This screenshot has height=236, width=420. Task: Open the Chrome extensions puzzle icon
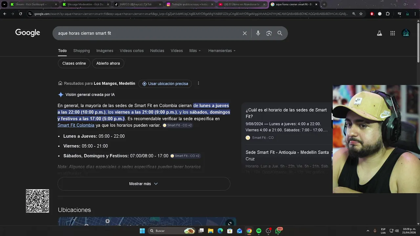click(x=388, y=14)
